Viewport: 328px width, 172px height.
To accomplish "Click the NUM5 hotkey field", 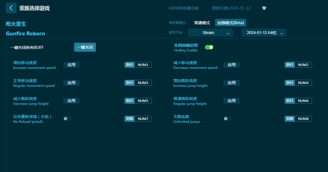I will (143, 101).
